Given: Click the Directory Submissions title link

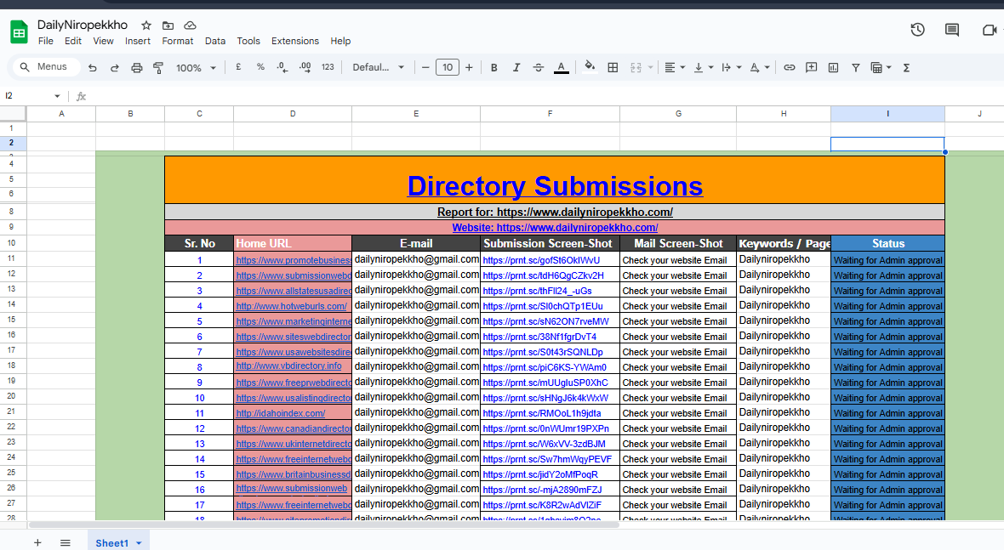Looking at the screenshot, I should 555,186.
